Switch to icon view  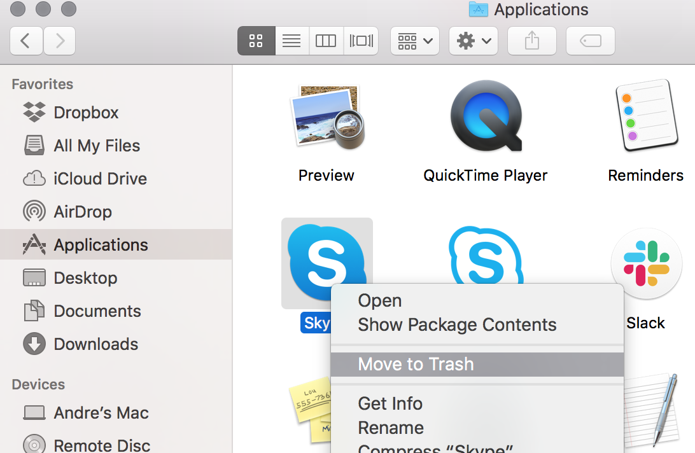click(256, 41)
